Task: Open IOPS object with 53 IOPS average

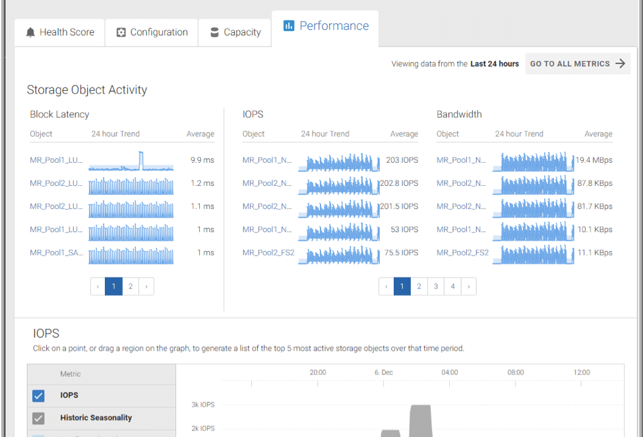Action: click(267, 229)
